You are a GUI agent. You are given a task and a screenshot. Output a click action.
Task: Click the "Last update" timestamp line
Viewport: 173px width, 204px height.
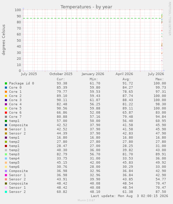[129, 196]
